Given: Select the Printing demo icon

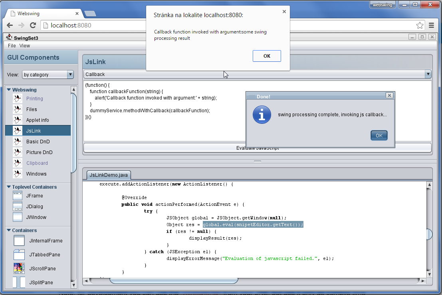Looking at the screenshot, I should click(18, 99).
